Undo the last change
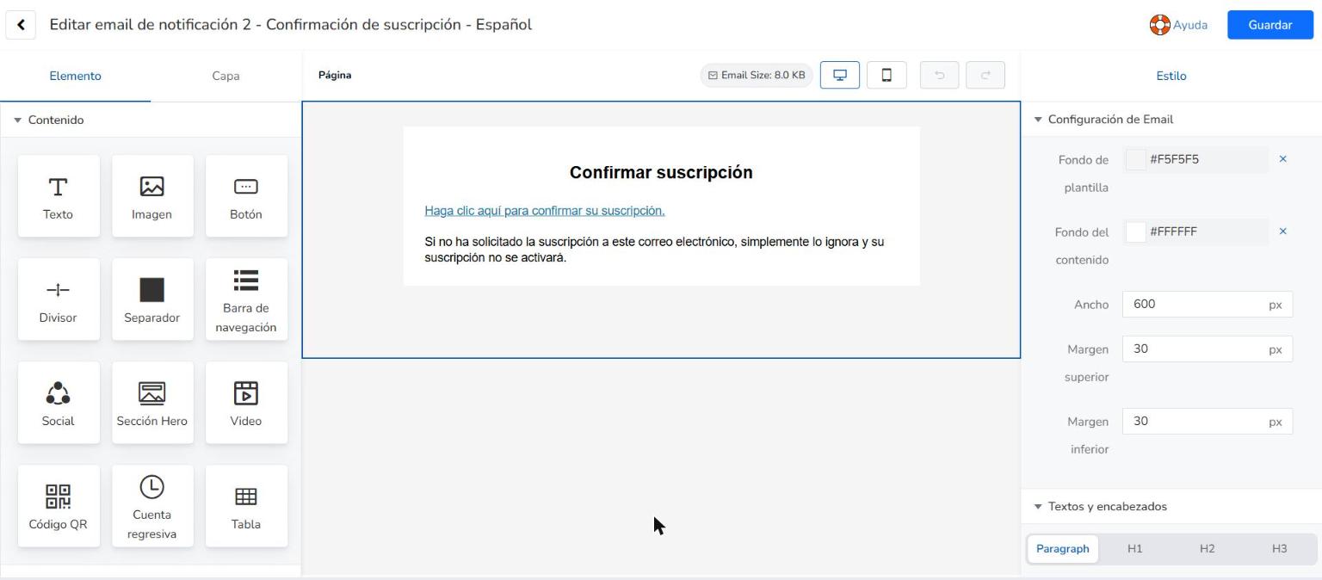 pos(940,75)
